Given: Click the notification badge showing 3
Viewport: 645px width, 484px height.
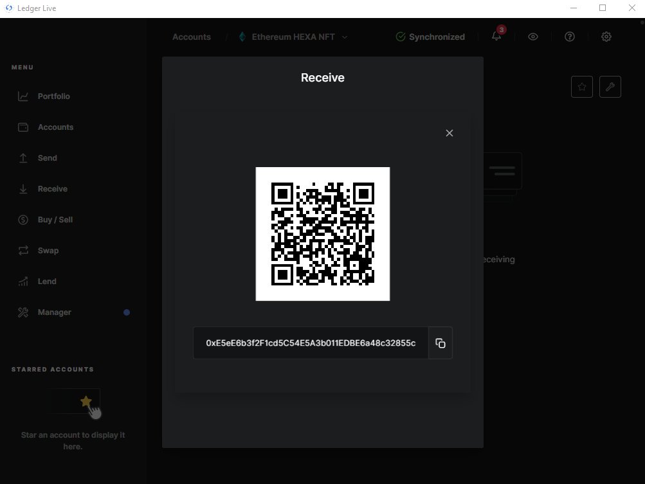Looking at the screenshot, I should point(501,30).
